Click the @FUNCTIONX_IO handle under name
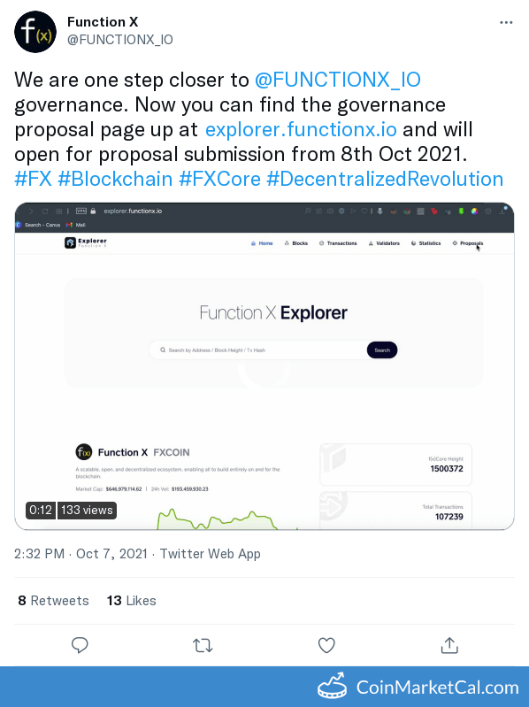Screen dimensions: 529x707 click(x=119, y=40)
